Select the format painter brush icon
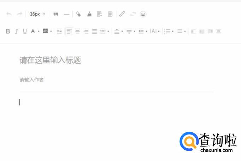The width and height of the screenshot is (241, 161). click(78, 14)
